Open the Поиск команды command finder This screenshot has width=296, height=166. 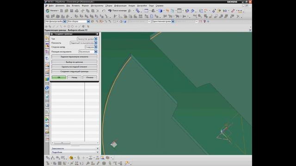coord(117,11)
